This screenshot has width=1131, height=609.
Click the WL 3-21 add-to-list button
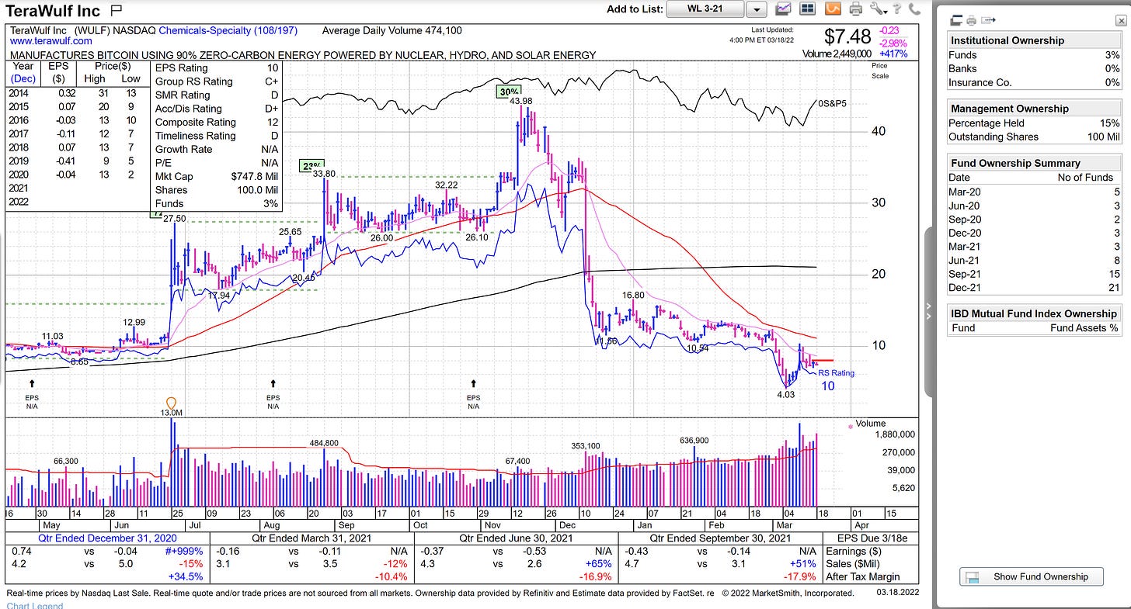706,9
